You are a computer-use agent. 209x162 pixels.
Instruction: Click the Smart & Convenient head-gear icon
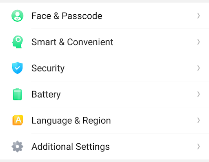17,42
